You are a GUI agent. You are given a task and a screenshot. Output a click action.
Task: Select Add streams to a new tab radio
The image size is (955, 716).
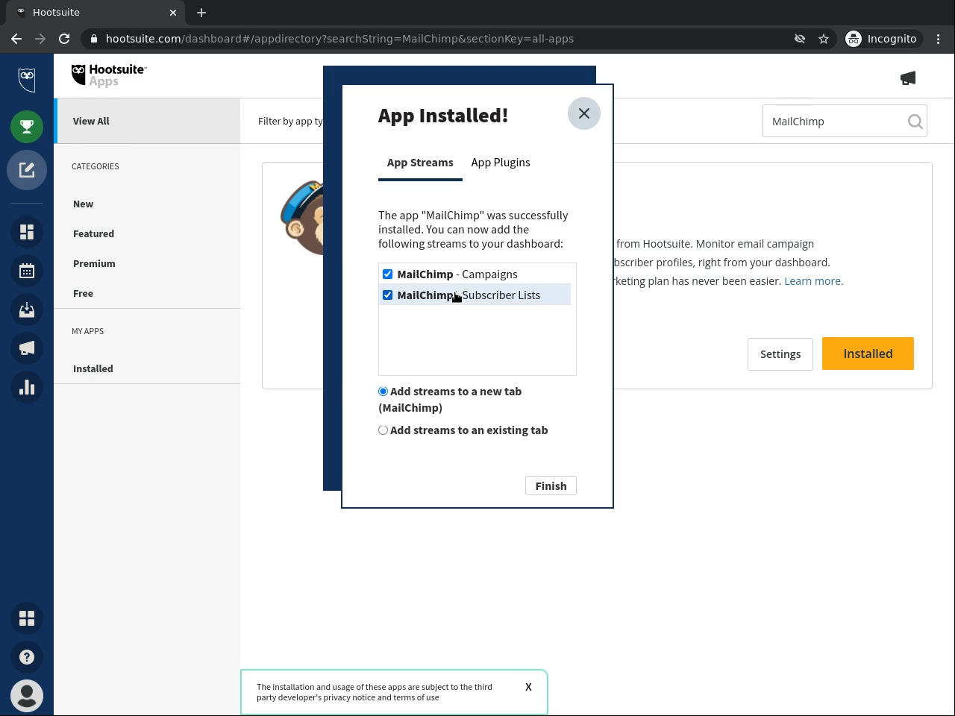point(383,392)
